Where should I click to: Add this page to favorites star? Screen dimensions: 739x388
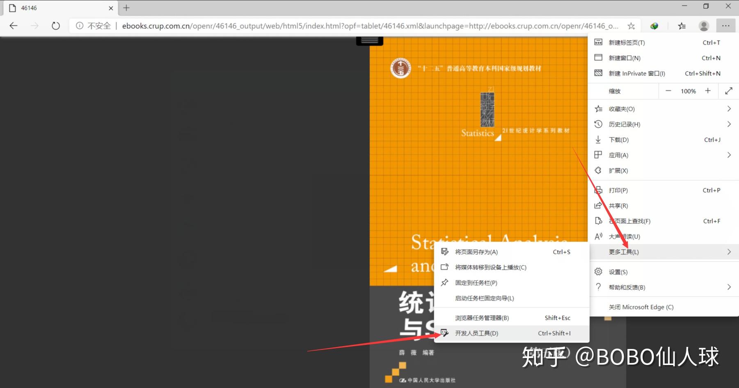coord(631,26)
